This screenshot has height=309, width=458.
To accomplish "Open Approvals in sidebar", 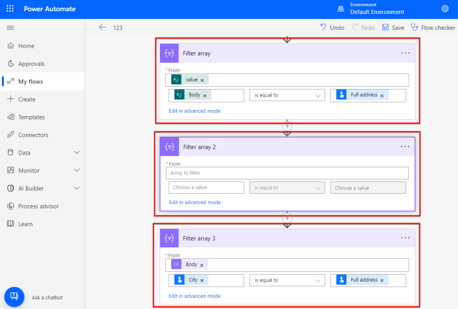I will coord(42,63).
